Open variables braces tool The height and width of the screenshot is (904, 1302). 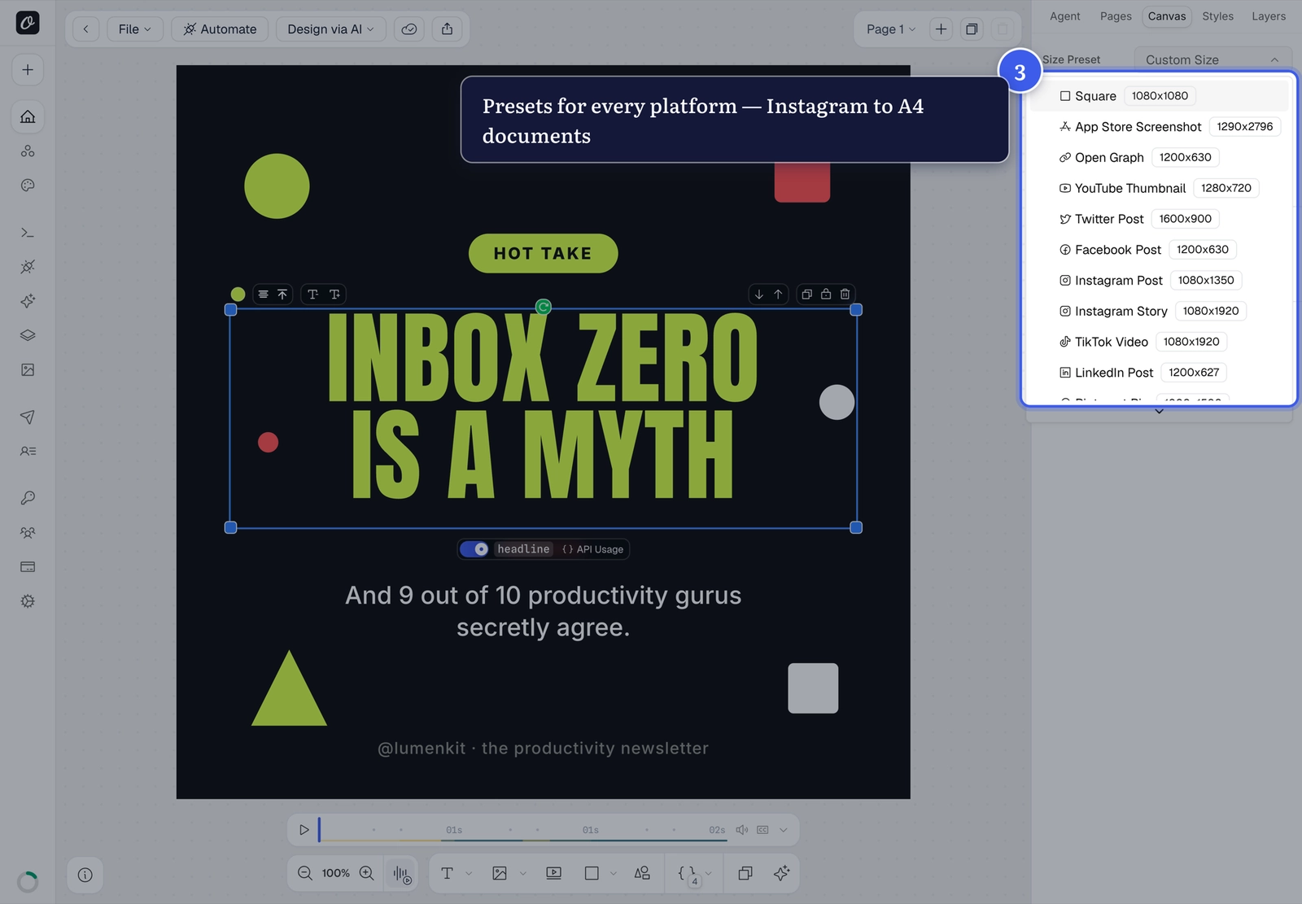[x=688, y=873]
